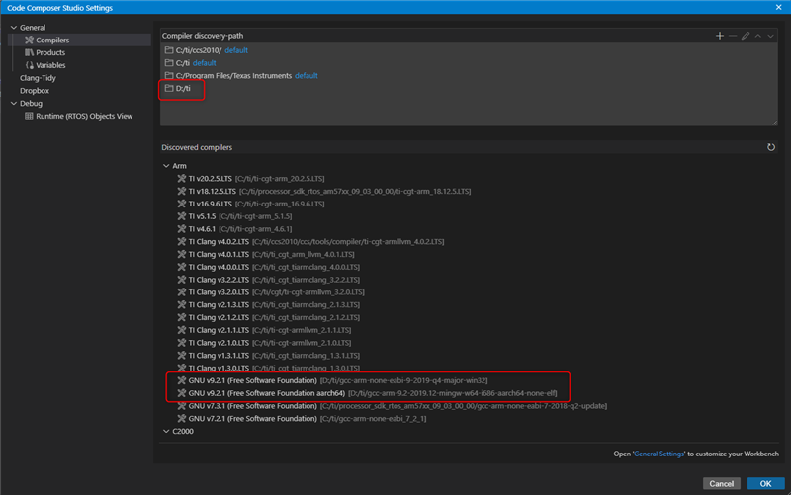Click tool icon beside TI v20.2.5.LTS
This screenshot has height=495, width=791.
click(x=182, y=179)
